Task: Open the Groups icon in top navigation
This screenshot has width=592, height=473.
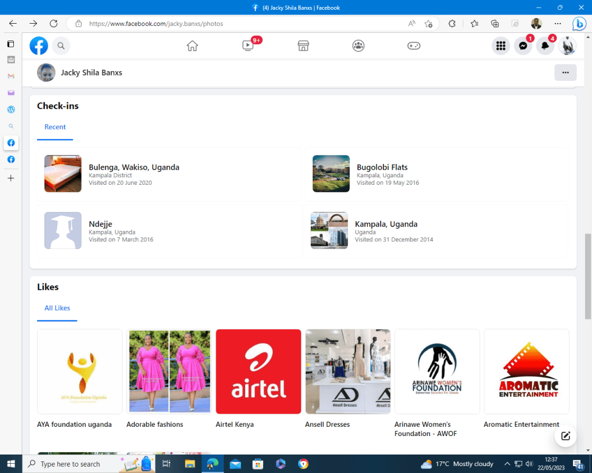Action: 358,46
